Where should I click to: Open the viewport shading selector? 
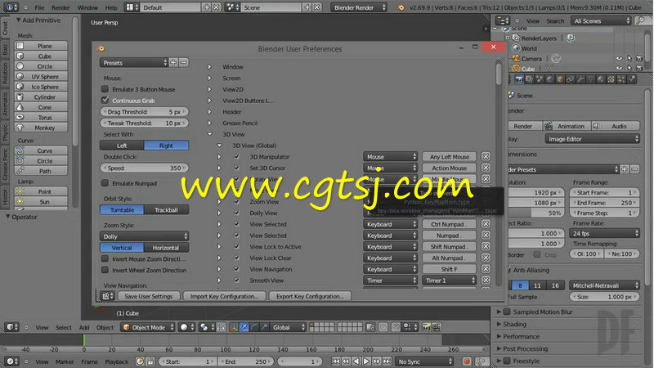(x=186, y=327)
